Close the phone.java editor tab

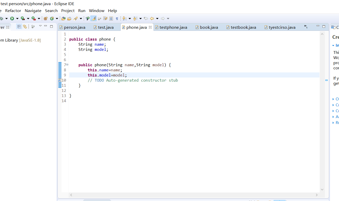click(150, 27)
